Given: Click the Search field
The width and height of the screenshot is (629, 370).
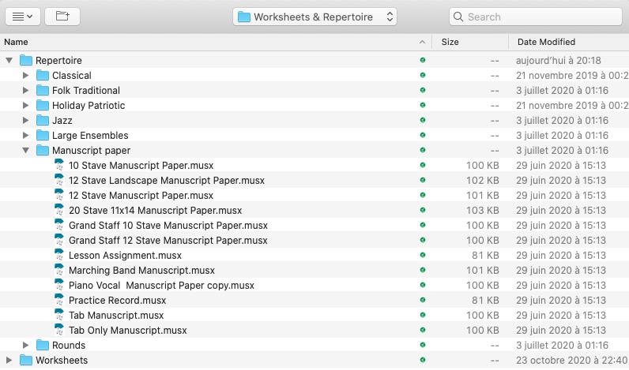Looking at the screenshot, I should 535,17.
